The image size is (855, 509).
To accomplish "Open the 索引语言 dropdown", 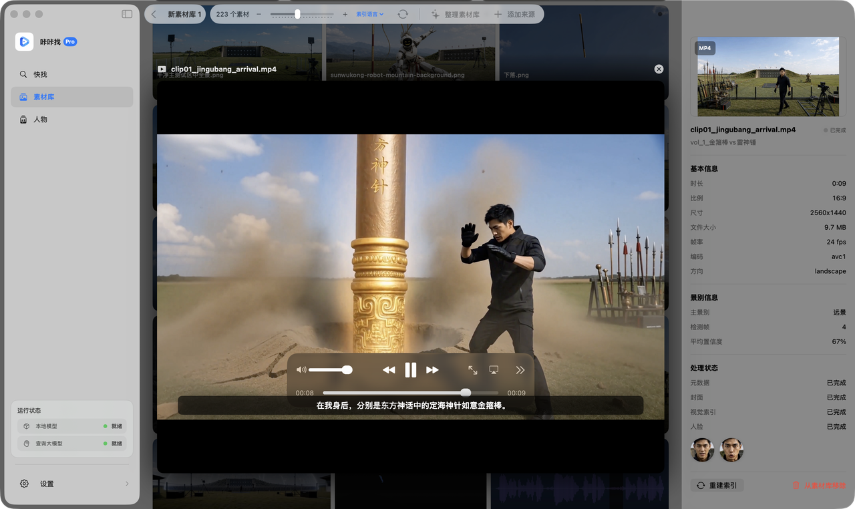I will click(370, 14).
